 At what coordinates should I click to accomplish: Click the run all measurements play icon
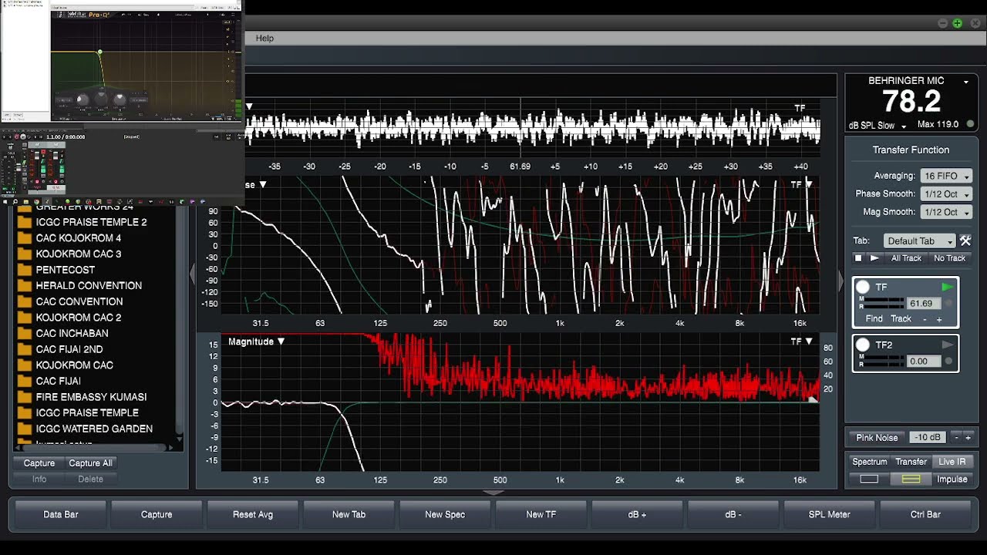point(874,258)
